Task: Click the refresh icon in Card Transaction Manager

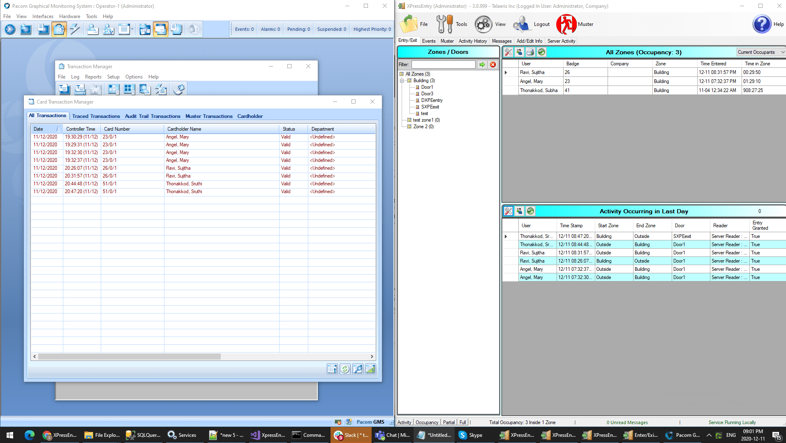Action: point(345,369)
